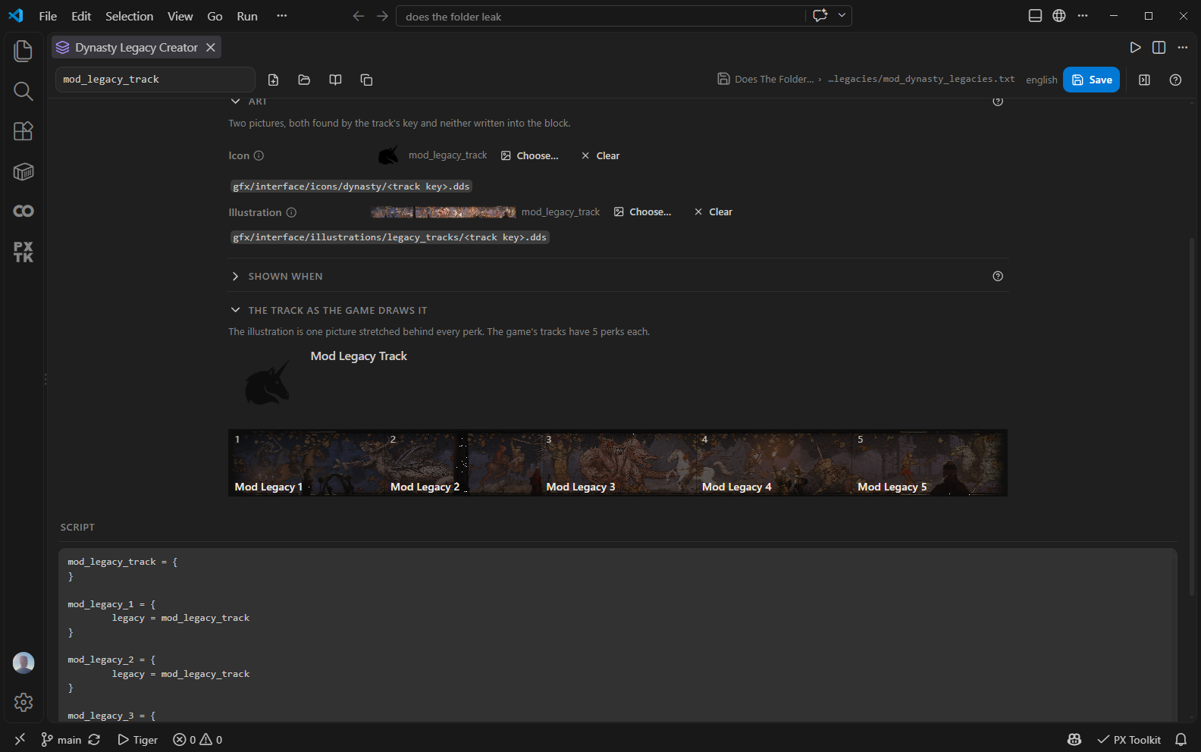Click PX Toolkit in the status bar
The height and width of the screenshot is (752, 1201).
tap(1129, 739)
